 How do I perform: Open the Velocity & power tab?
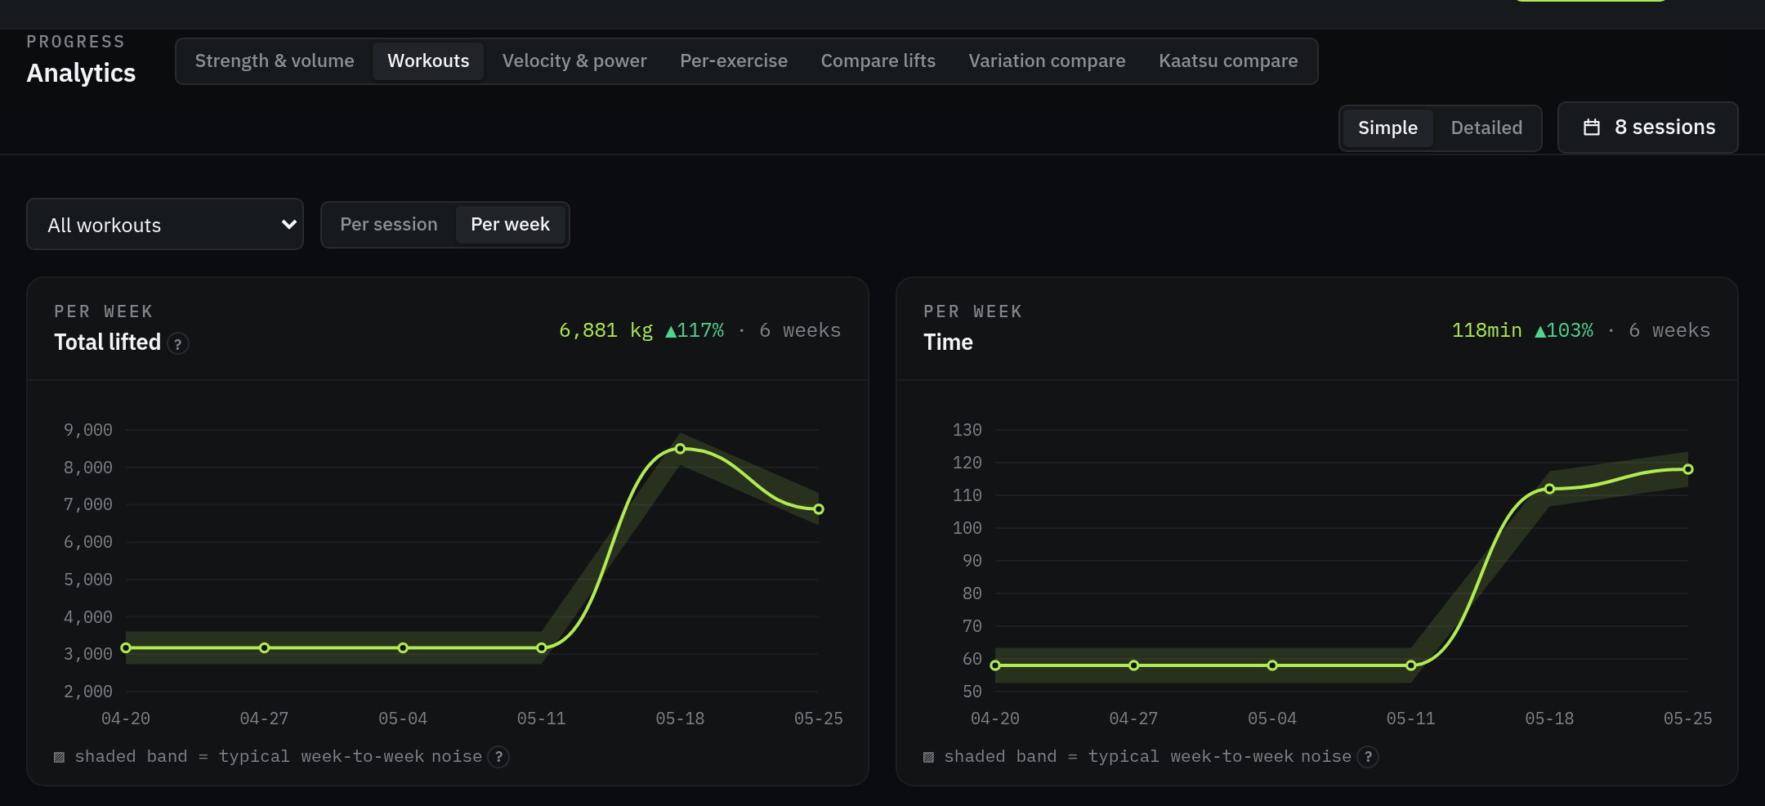(574, 61)
